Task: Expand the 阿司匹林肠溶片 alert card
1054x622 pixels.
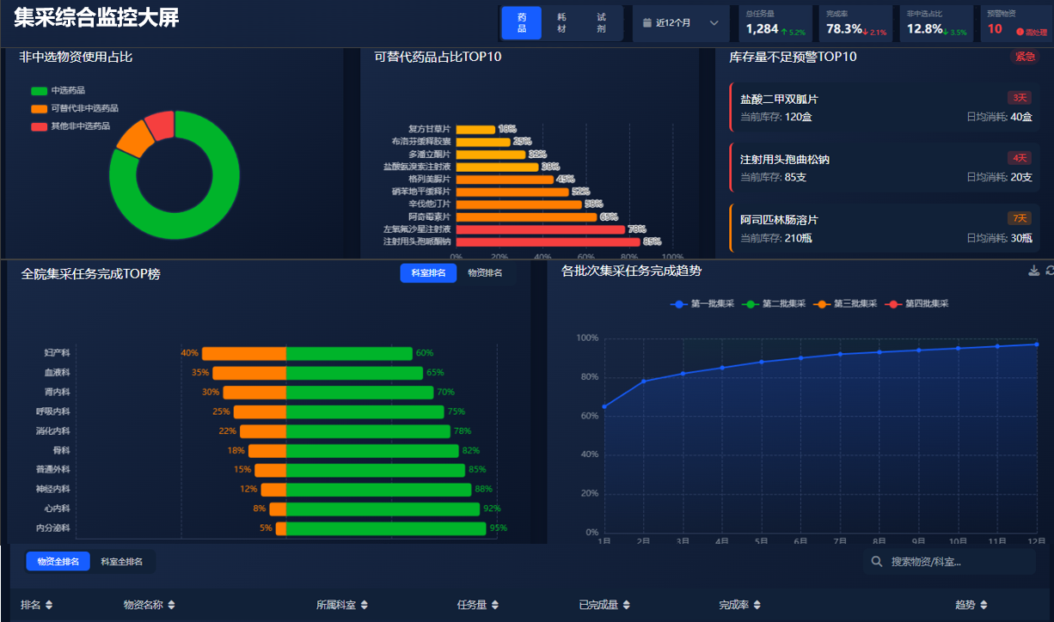Action: (x=885, y=228)
